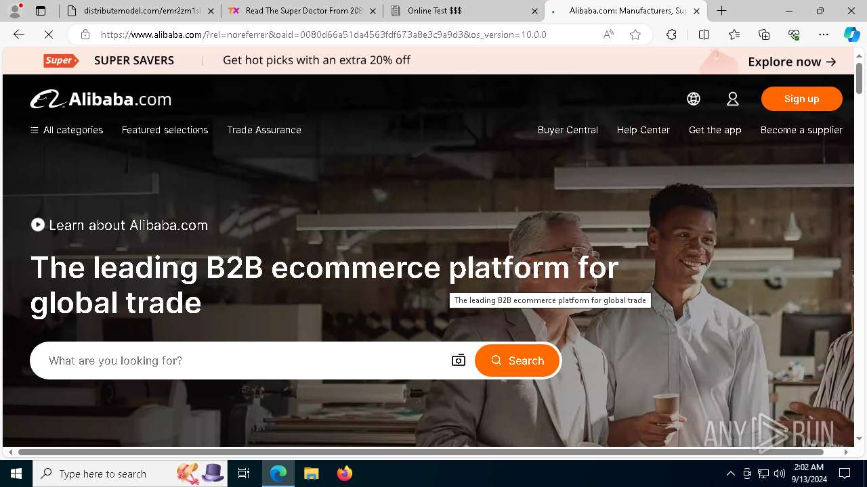
Task: Click Become a supplier link
Action: pyautogui.click(x=801, y=130)
